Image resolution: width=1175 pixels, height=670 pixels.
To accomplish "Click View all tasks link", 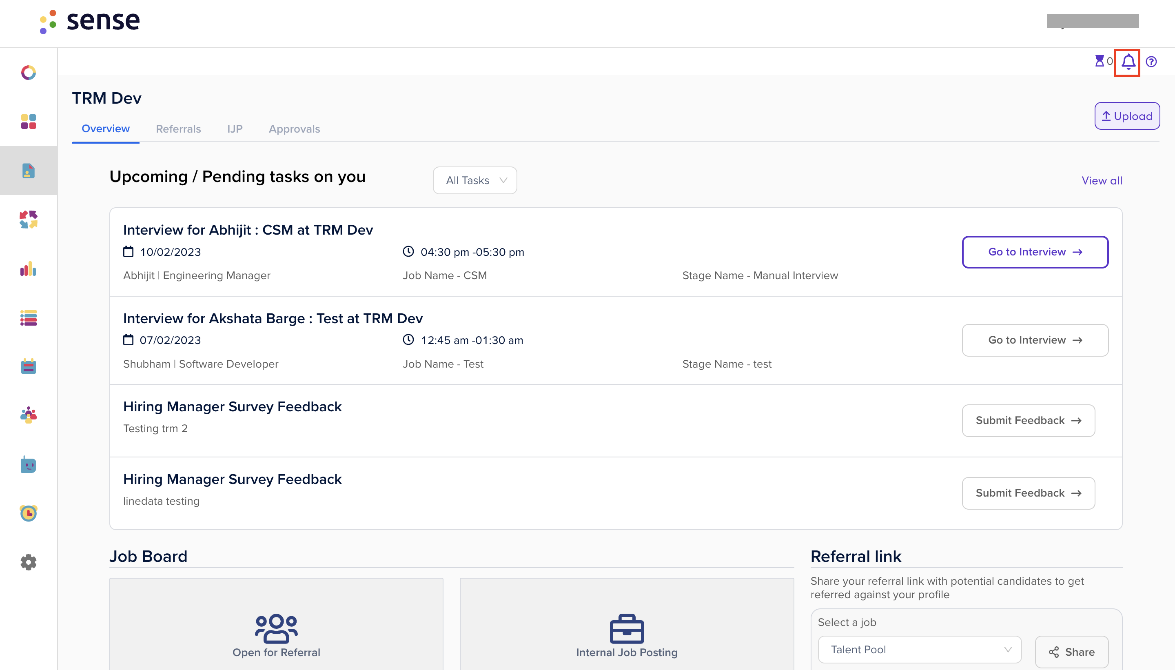I will point(1102,180).
